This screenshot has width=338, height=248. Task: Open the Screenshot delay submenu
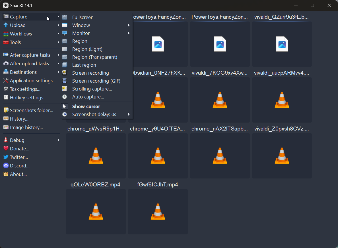[94, 114]
